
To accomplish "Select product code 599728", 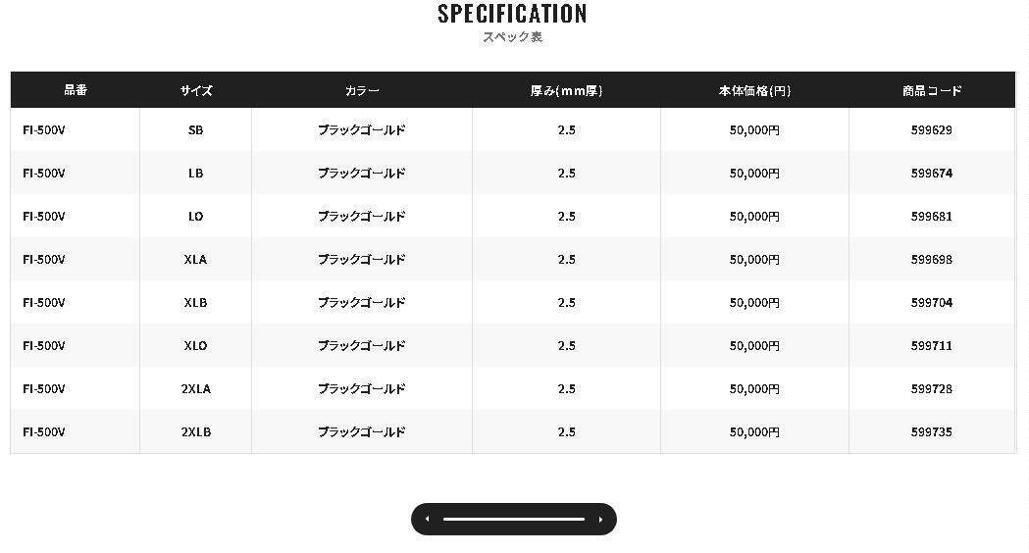I will point(932,389).
